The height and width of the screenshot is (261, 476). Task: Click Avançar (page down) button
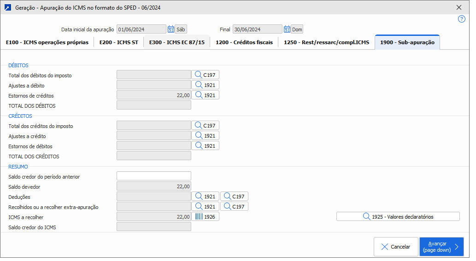pyautogui.click(x=441, y=247)
